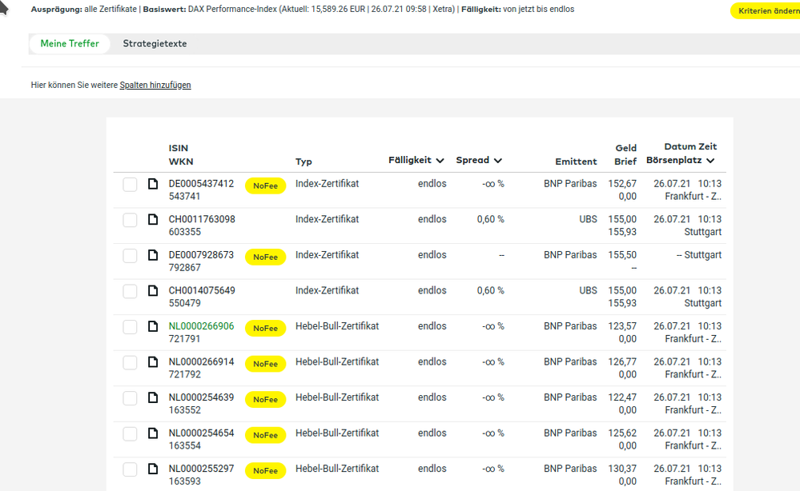Open document icon next to DE0007928673

[153, 256]
